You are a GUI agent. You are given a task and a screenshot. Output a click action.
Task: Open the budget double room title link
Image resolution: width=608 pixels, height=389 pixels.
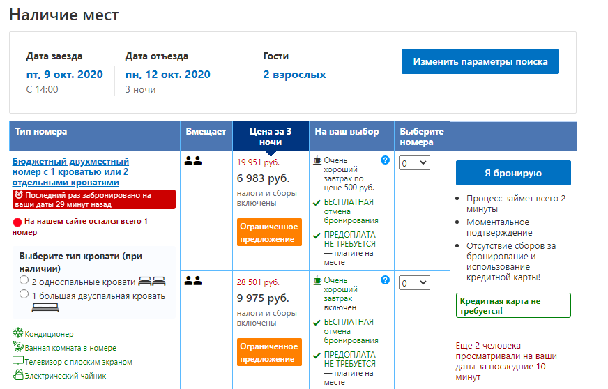(70, 171)
